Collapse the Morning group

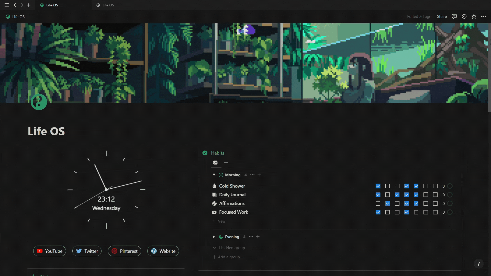[214, 175]
